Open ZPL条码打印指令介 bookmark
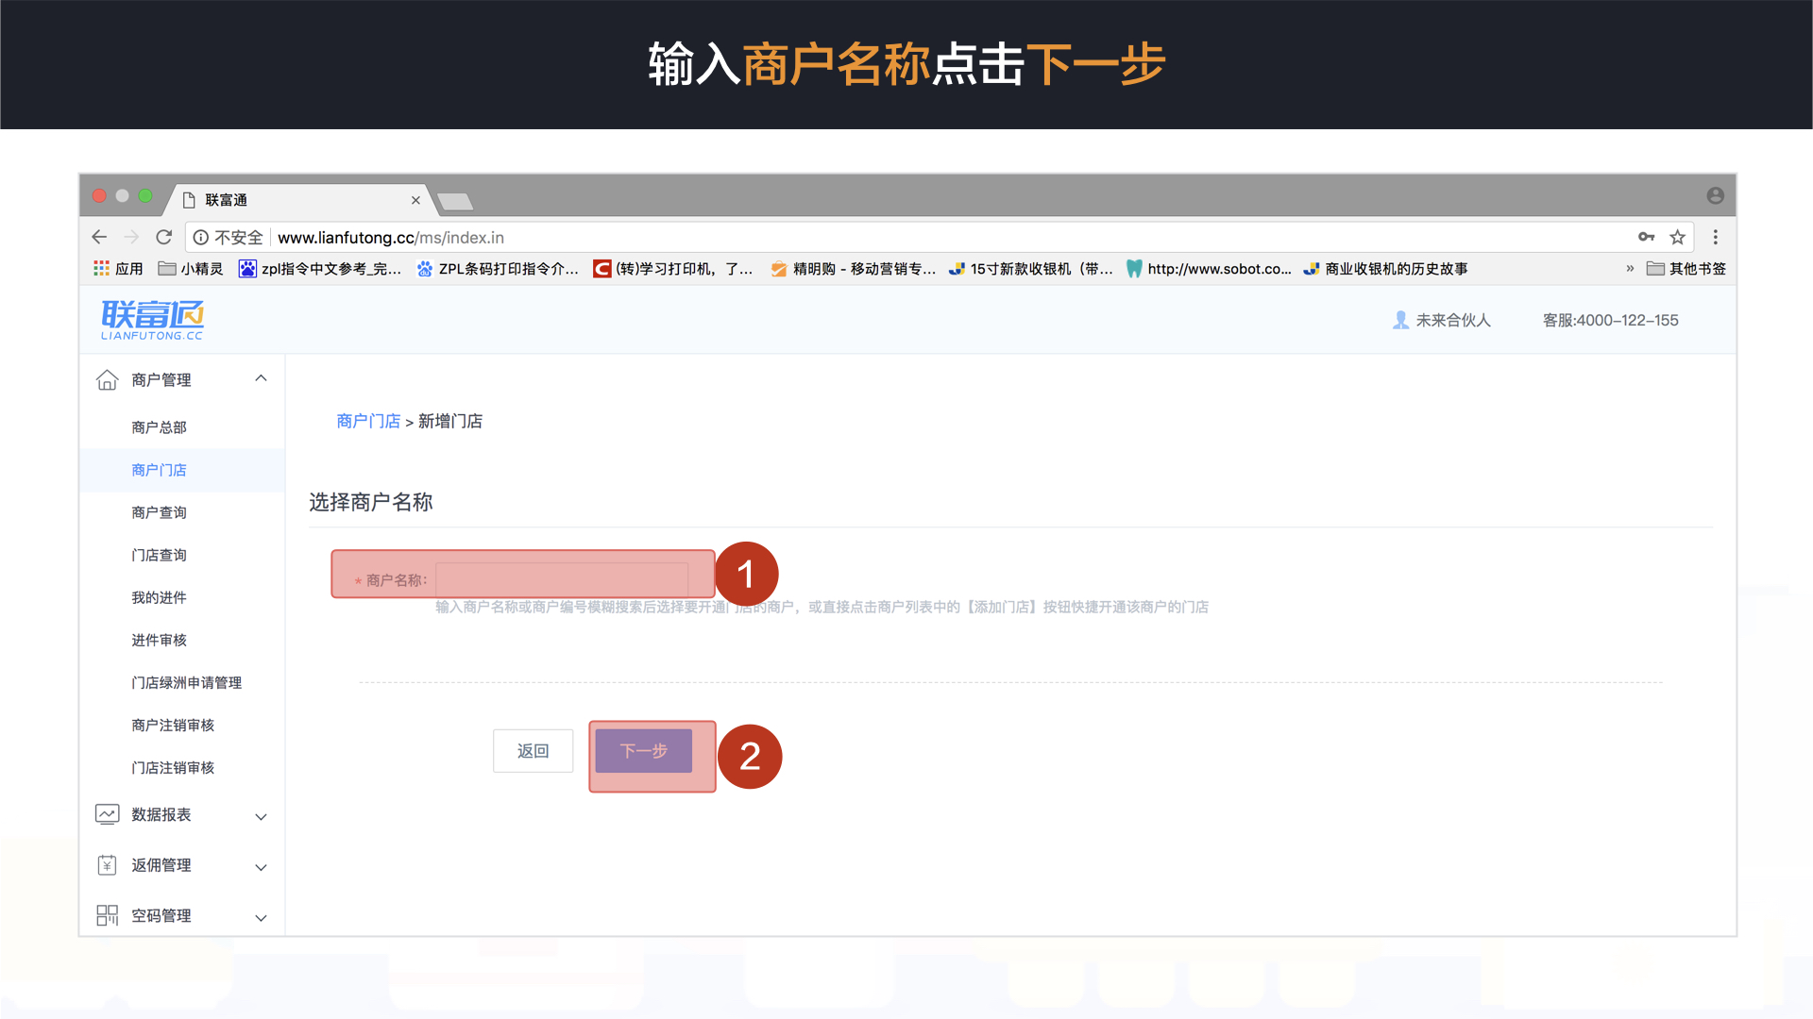The image size is (1813, 1019). click(498, 269)
